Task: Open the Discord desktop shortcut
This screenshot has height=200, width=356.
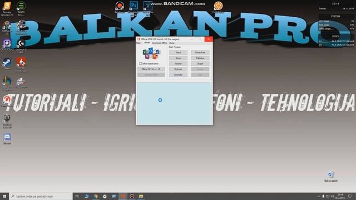Action: [7, 139]
